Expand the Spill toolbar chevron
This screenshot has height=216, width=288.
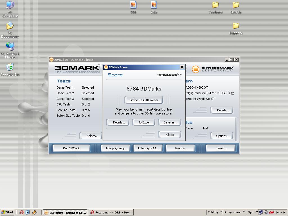(x=256, y=211)
